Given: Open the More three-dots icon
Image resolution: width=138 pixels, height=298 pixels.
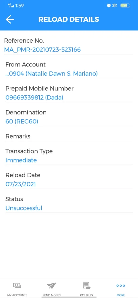Looking at the screenshot, I should (x=121, y=285).
